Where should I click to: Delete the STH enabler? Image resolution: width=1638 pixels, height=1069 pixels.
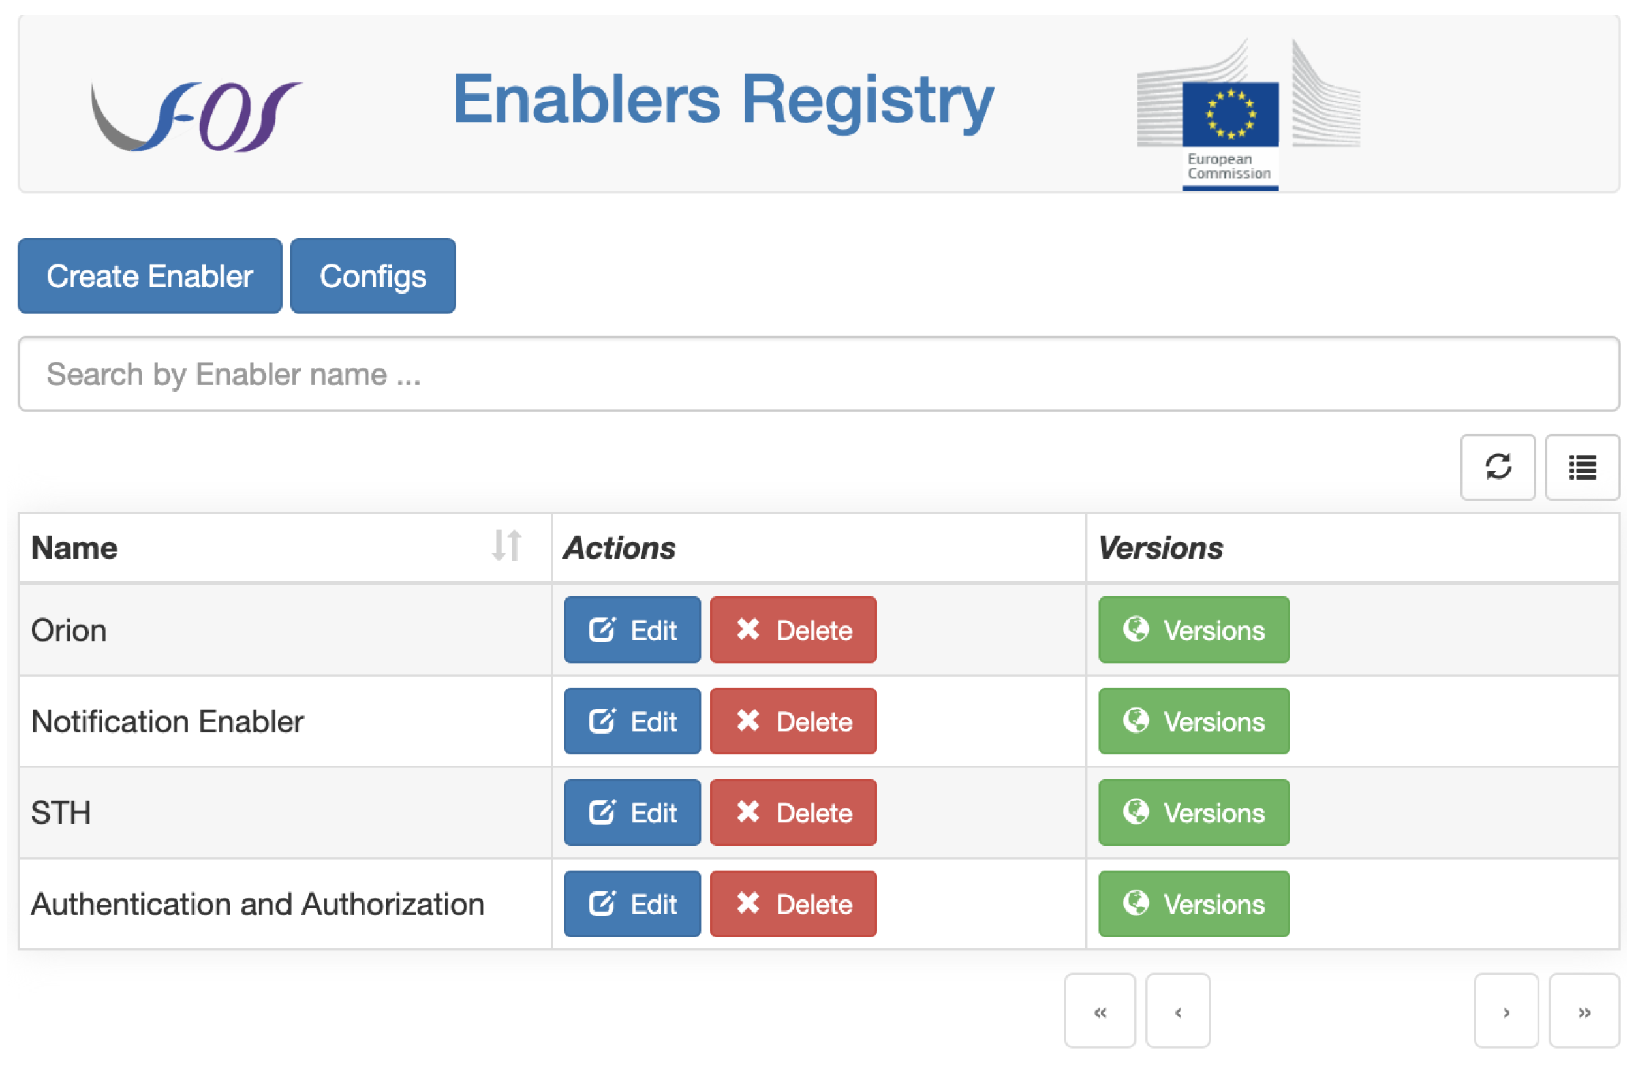[793, 813]
